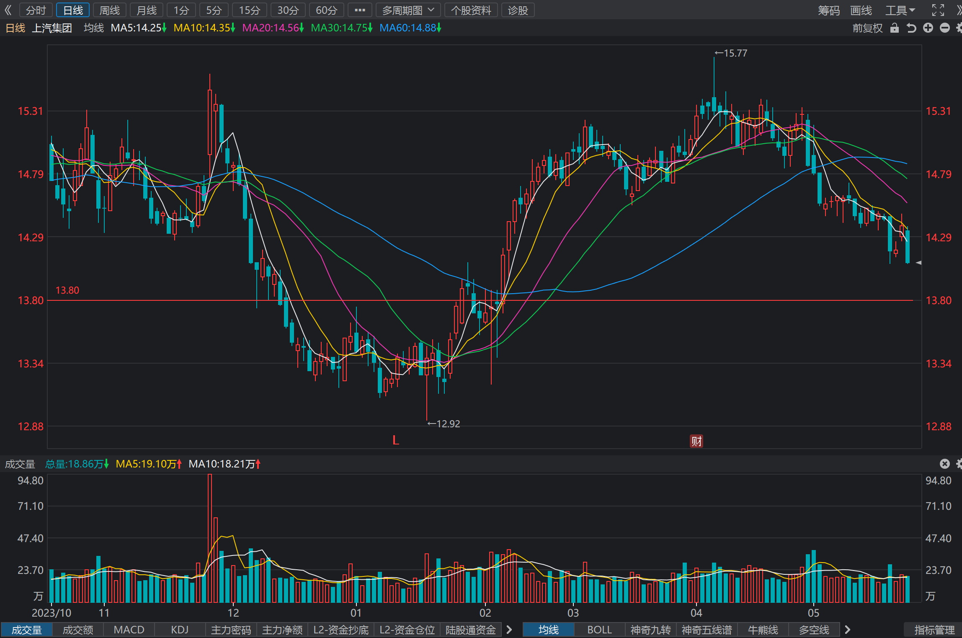Viewport: 962px width, 638px height.
Task: Click MA30:14.75 green indicator value
Action: click(x=342, y=28)
